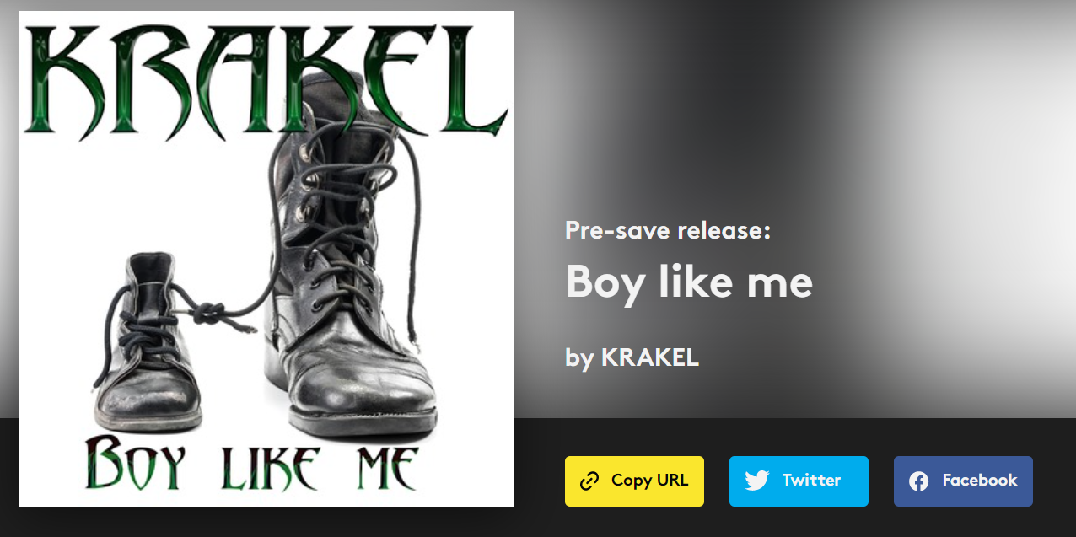The image size is (1076, 537).
Task: Click the 'Pre-save release:' label
Action: coord(668,230)
